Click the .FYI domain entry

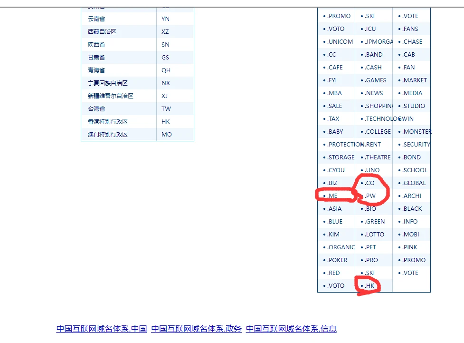(332, 80)
